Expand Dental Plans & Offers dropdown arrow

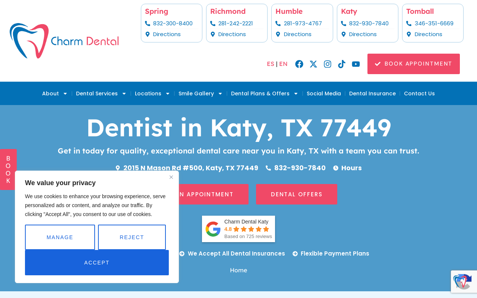(296, 93)
